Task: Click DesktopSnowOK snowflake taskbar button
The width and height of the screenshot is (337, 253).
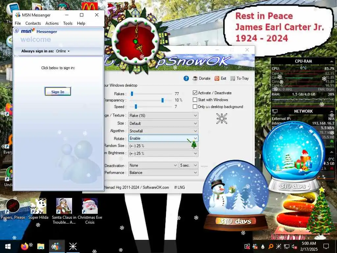Action: [73, 246]
